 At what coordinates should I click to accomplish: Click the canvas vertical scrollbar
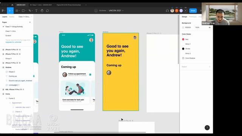click(178, 39)
